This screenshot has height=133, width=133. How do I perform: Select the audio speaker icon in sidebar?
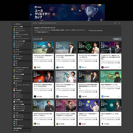point(14,52)
